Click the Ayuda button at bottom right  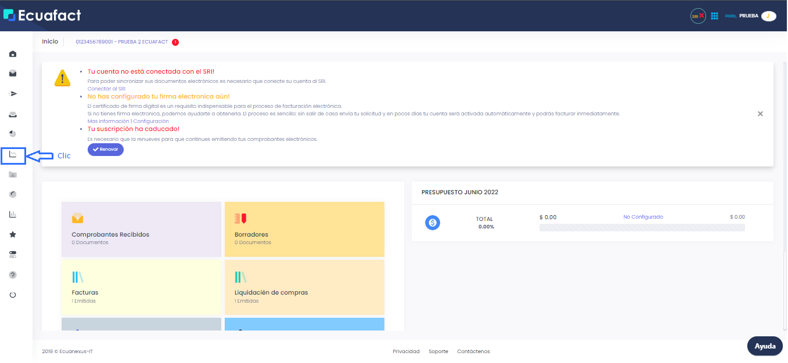[x=764, y=346]
